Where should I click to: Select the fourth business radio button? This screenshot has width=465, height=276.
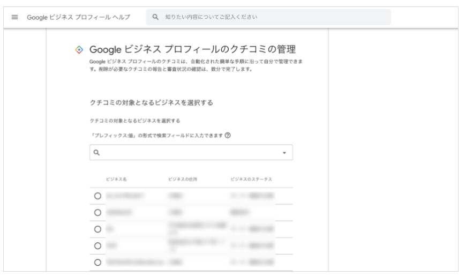[x=97, y=246]
